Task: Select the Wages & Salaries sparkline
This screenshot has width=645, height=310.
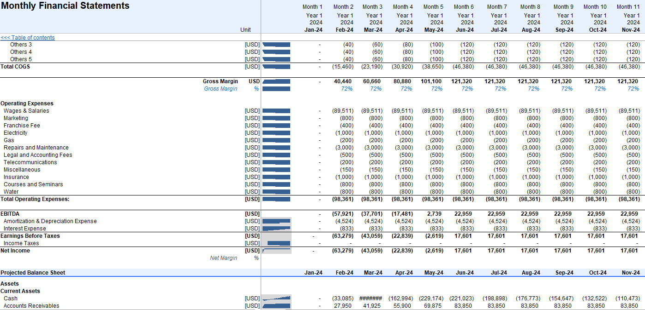Action: pyautogui.click(x=276, y=111)
